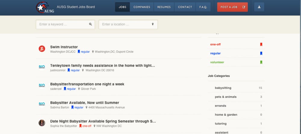The width and height of the screenshot is (301, 134).
Task: Open the Swim Instructor job listing
Action: pyautogui.click(x=64, y=47)
